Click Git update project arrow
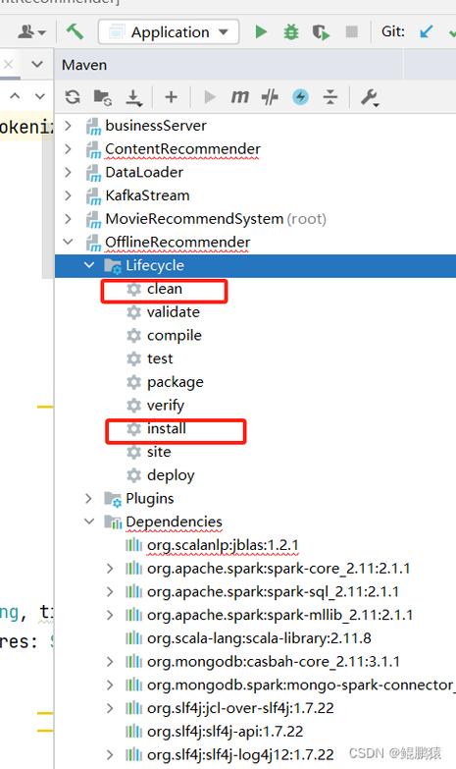The image size is (456, 769). pos(427,31)
